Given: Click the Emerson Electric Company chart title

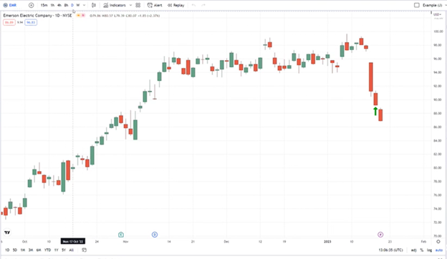Looking at the screenshot, I should click(37, 15).
